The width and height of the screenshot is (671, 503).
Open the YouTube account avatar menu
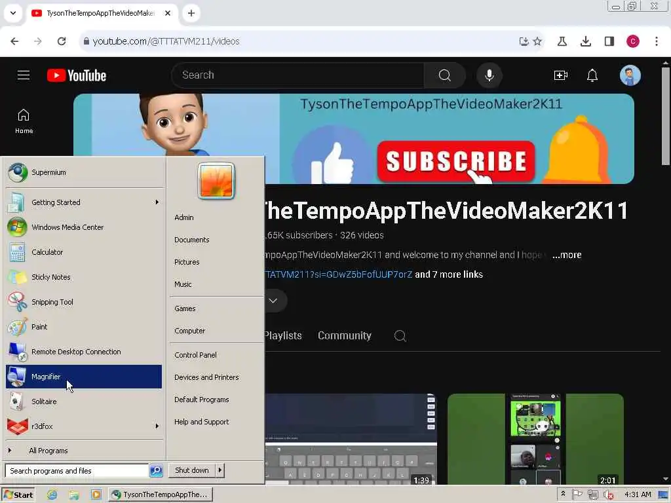pyautogui.click(x=630, y=75)
